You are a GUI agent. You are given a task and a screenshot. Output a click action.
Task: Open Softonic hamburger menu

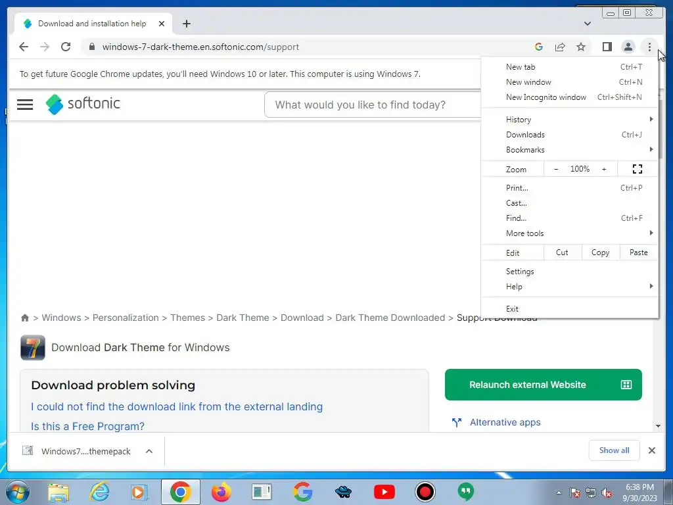pos(25,105)
